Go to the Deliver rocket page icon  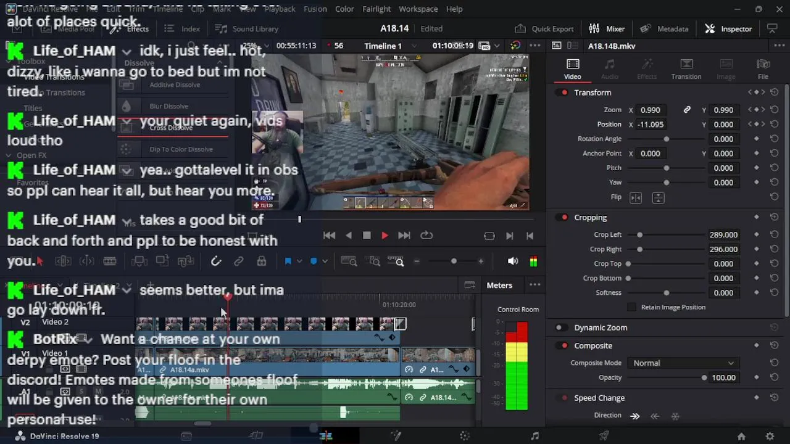coord(604,436)
